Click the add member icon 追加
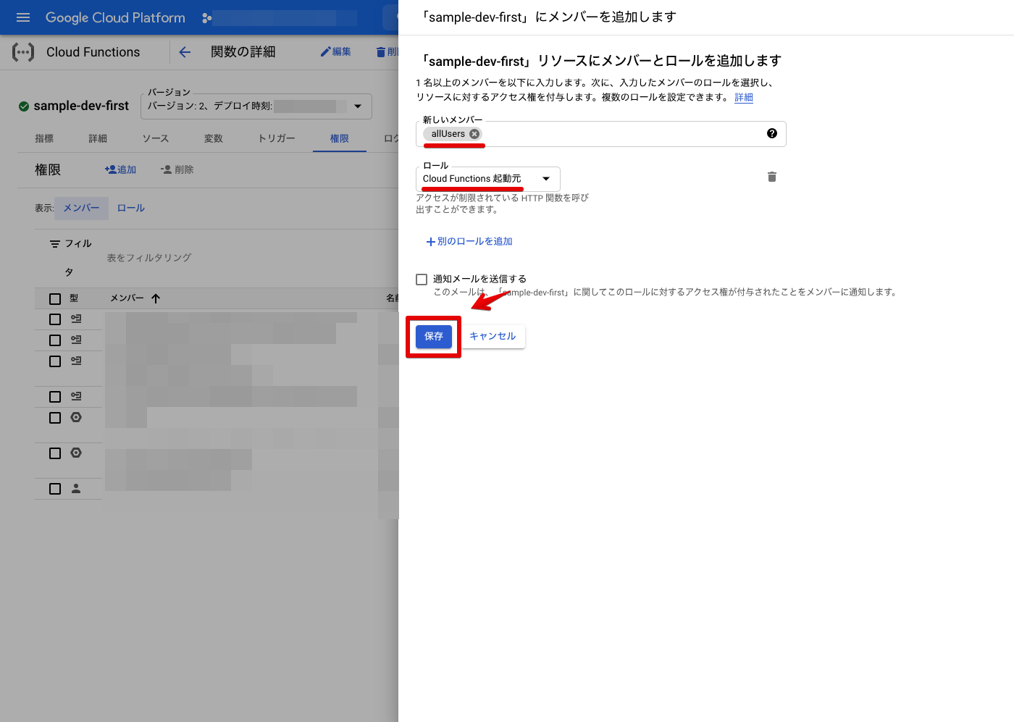 tap(120, 169)
